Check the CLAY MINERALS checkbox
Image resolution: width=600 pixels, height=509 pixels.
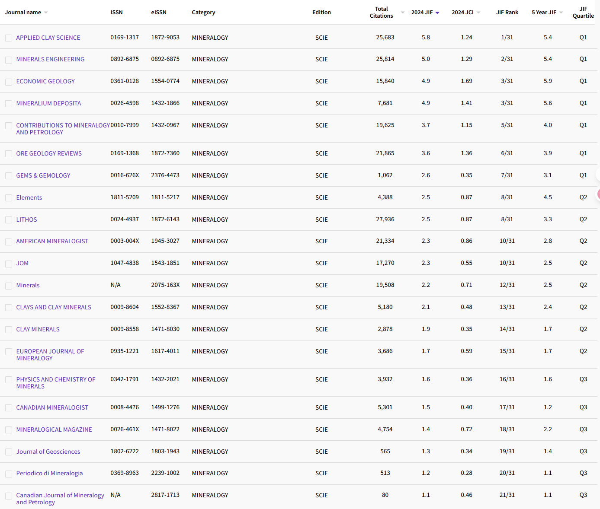click(9, 330)
